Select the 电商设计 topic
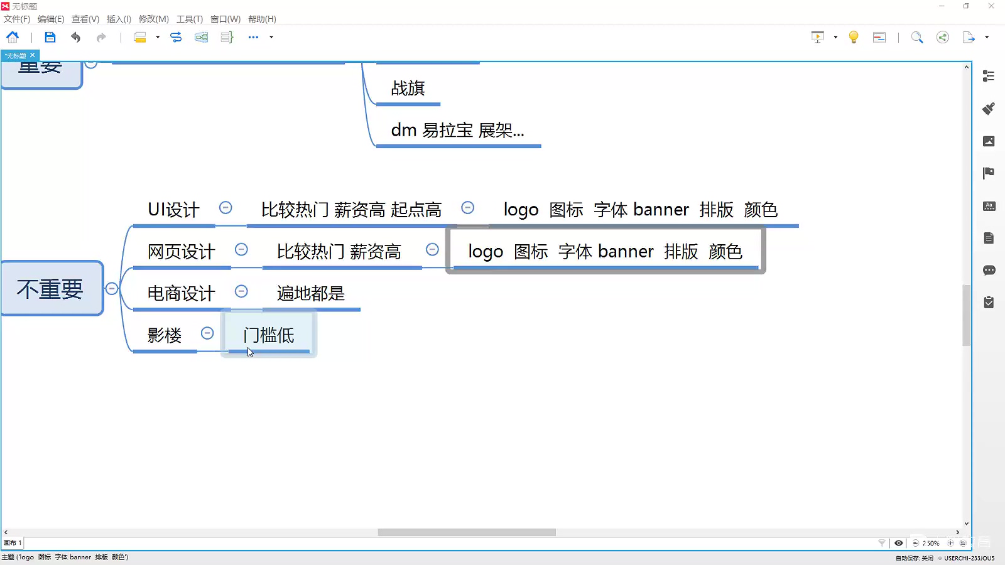 click(x=182, y=293)
